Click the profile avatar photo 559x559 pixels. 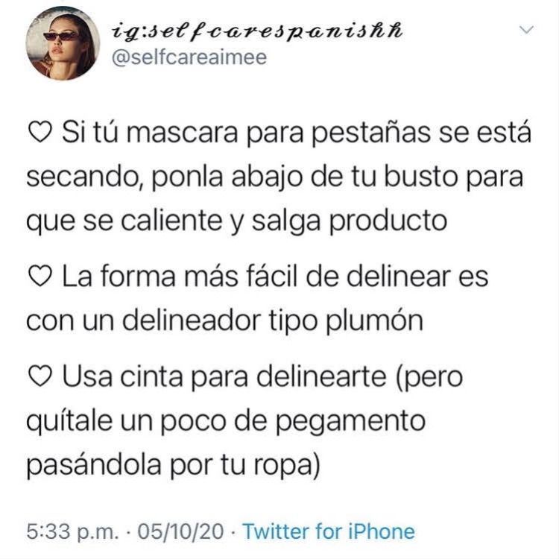click(63, 43)
